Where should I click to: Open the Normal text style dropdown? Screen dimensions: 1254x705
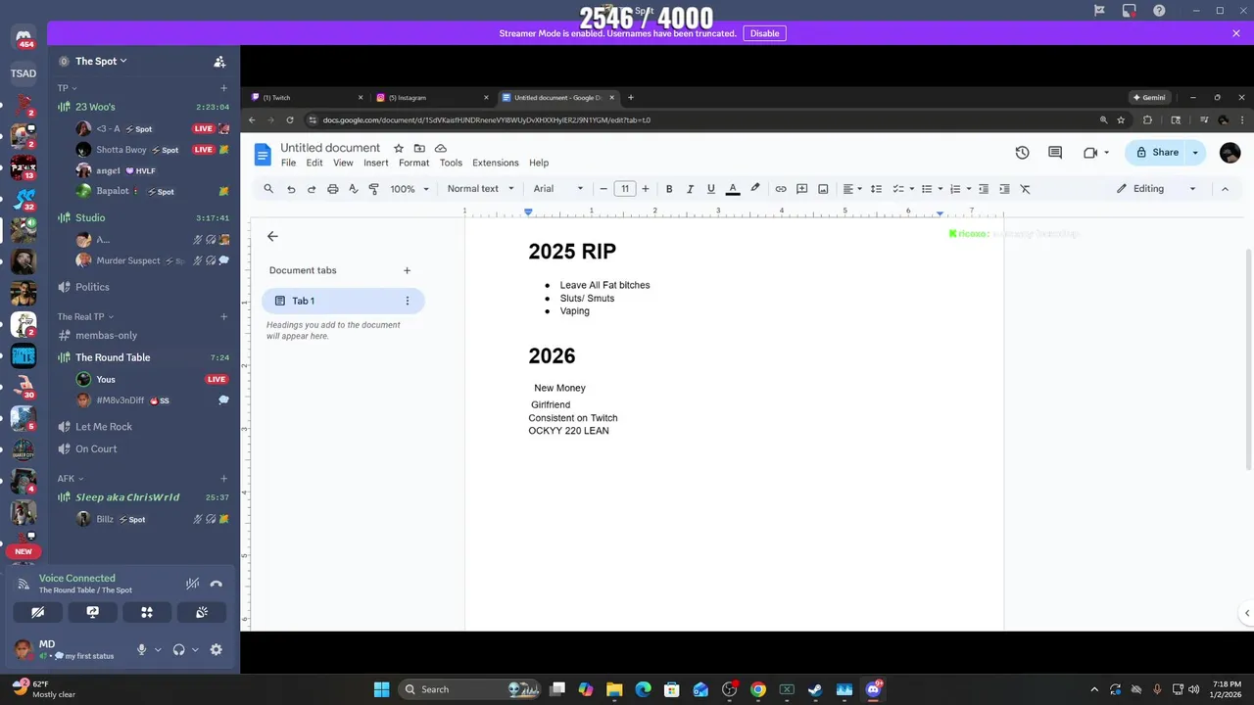click(480, 189)
